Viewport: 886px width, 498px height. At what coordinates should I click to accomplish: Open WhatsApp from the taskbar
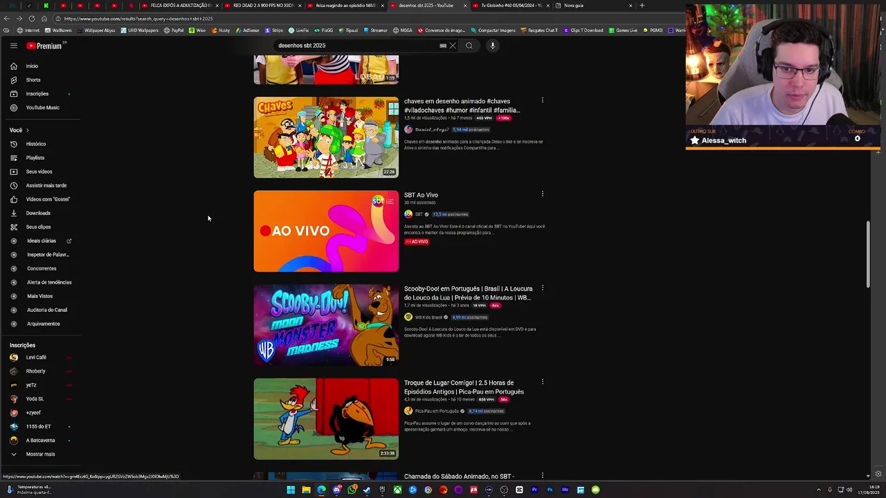coord(352,490)
